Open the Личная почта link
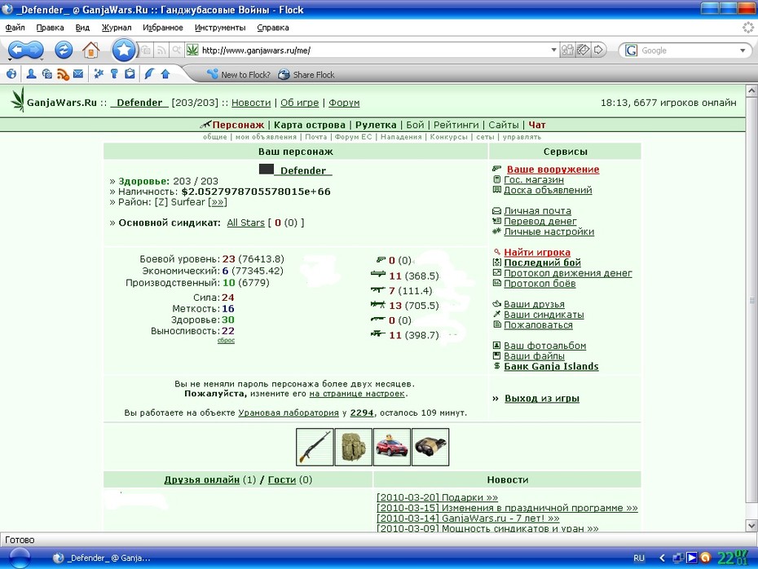Screen dimensions: 758x569 point(538,211)
